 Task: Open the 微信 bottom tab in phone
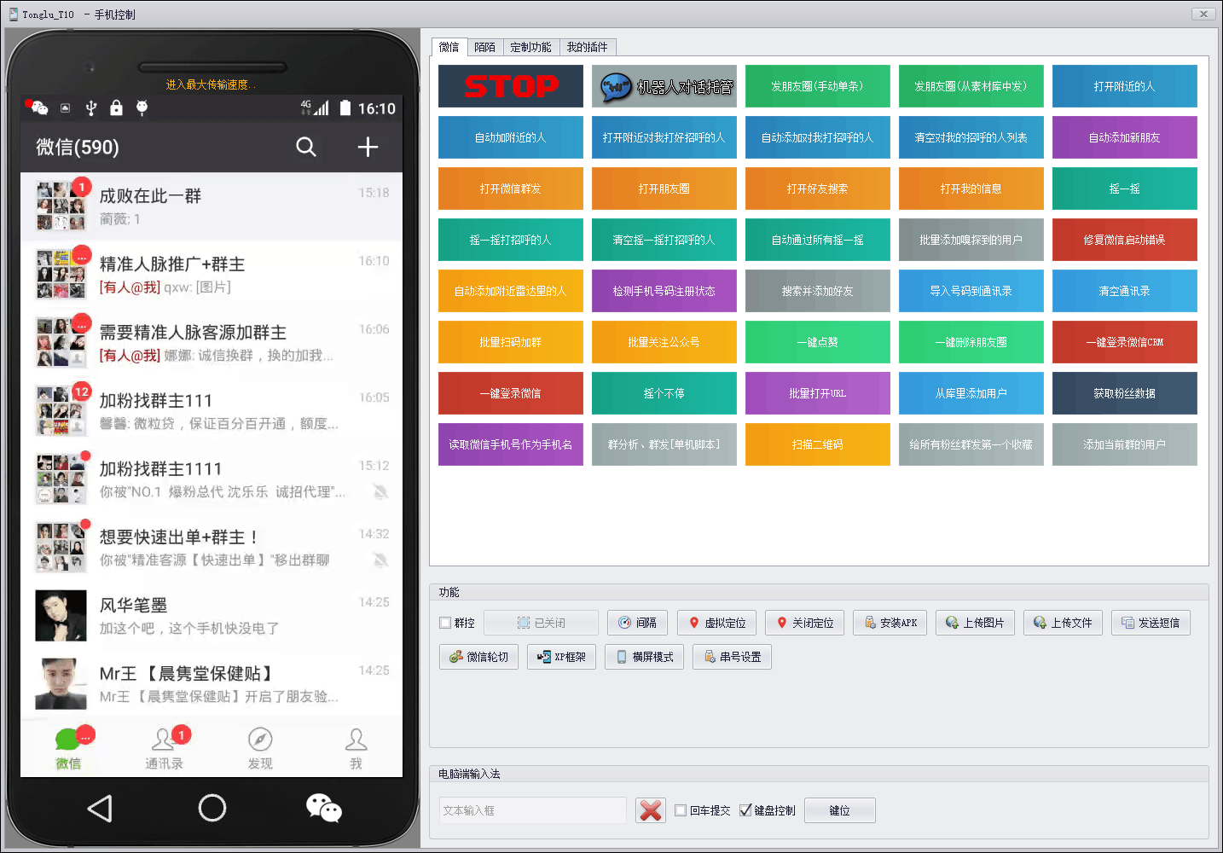(69, 749)
